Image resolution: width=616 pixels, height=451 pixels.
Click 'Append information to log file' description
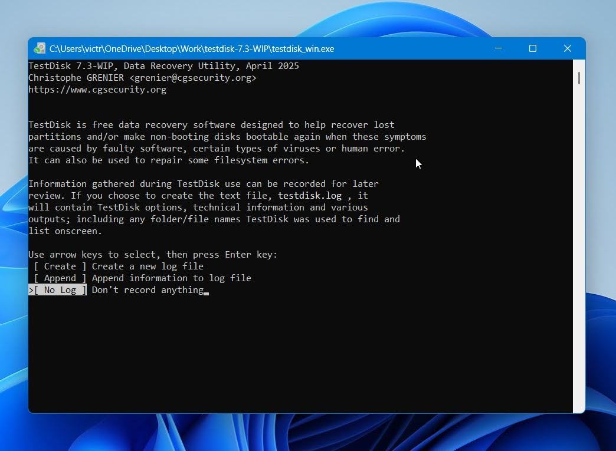click(172, 278)
